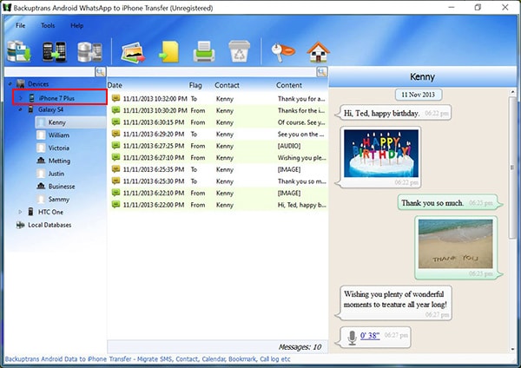Open the File menu
The height and width of the screenshot is (368, 521).
tap(20, 26)
